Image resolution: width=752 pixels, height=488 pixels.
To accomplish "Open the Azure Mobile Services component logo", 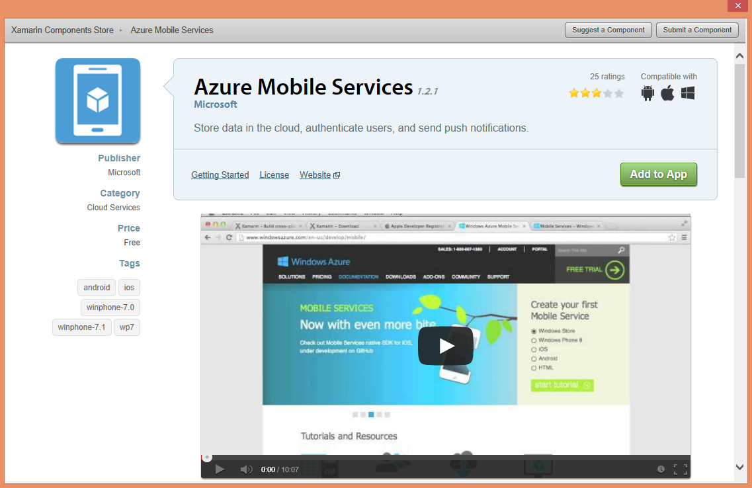I will point(97,101).
